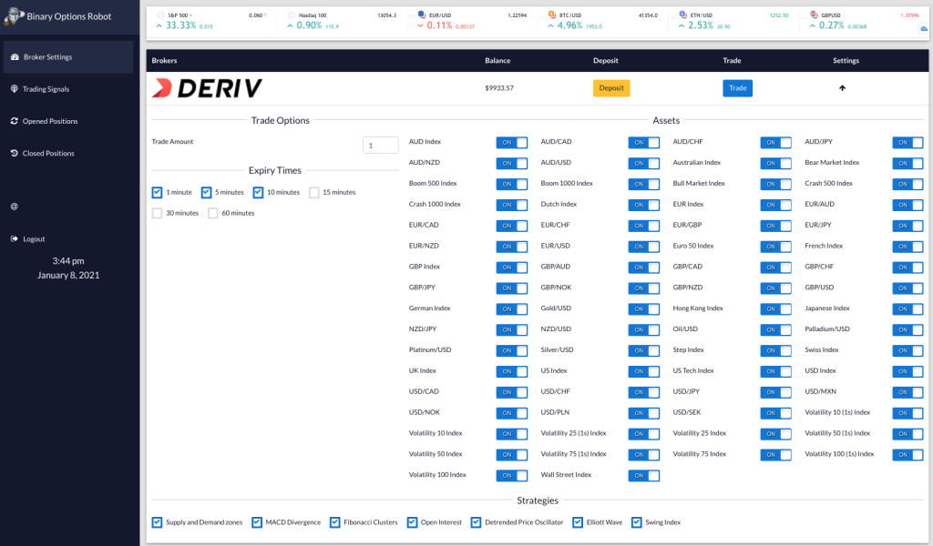
Task: Click the Settings column header
Action: coord(846,61)
